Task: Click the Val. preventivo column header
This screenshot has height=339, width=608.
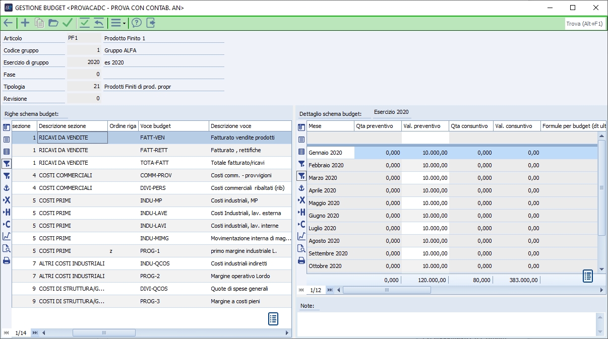Action: 424,126
